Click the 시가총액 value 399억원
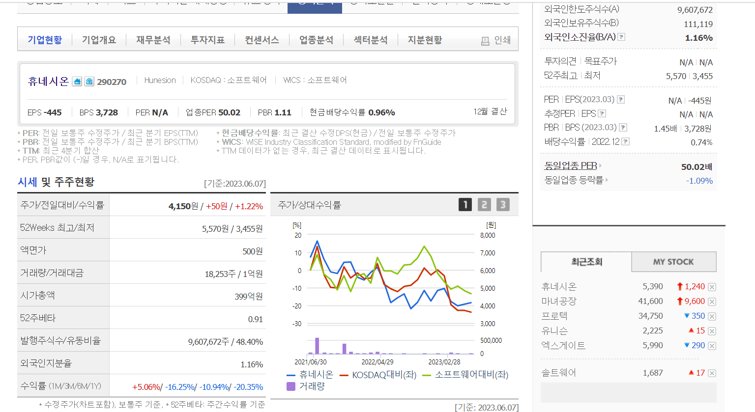755x412 pixels. click(249, 297)
